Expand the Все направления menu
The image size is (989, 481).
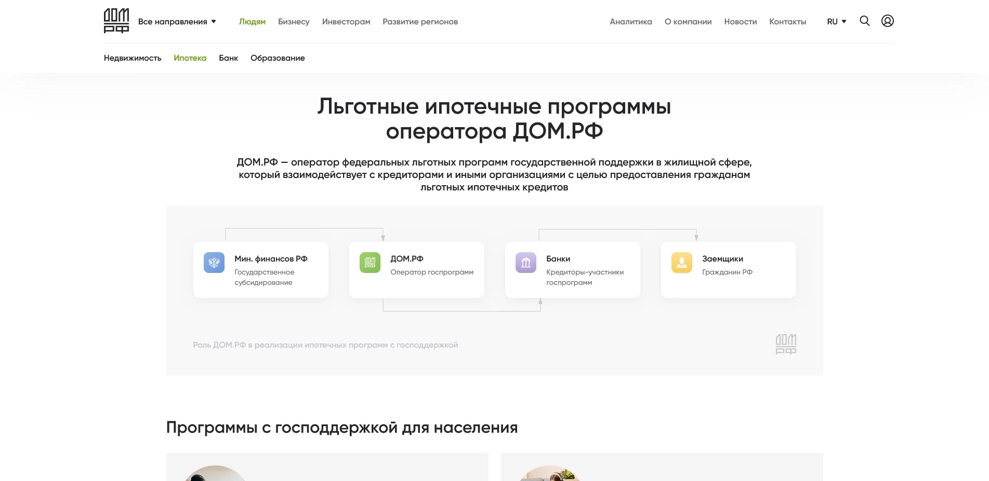click(174, 22)
